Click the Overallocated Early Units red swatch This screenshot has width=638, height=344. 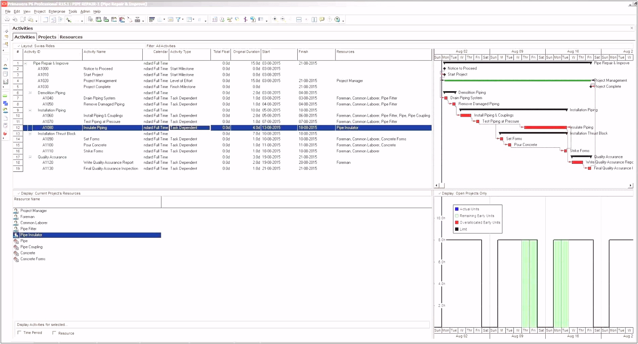click(456, 222)
